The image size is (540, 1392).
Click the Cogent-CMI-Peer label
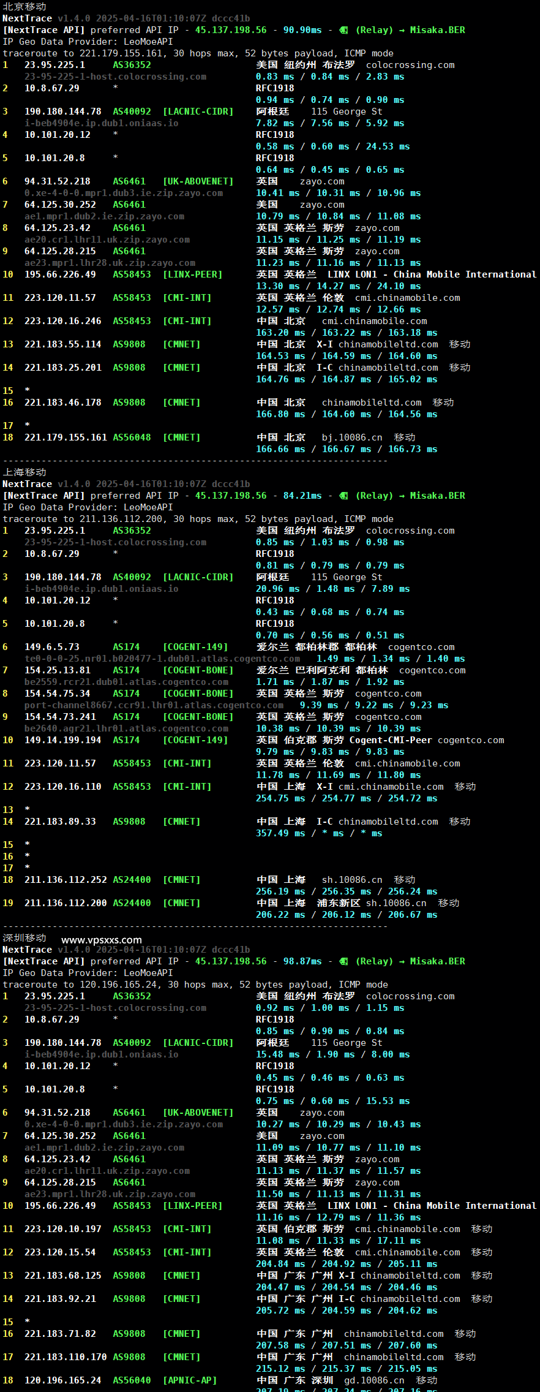coord(391,740)
